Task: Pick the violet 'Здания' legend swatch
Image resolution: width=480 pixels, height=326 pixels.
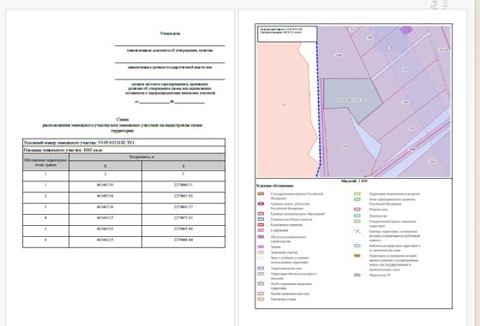Action: point(261,246)
